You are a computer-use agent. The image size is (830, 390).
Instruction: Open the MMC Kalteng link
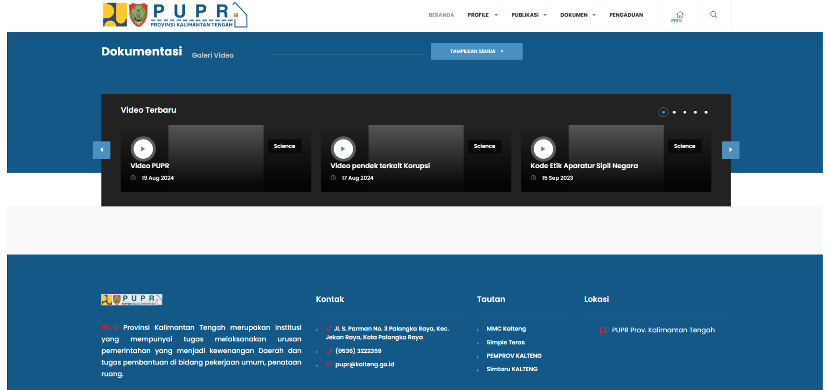click(x=506, y=329)
